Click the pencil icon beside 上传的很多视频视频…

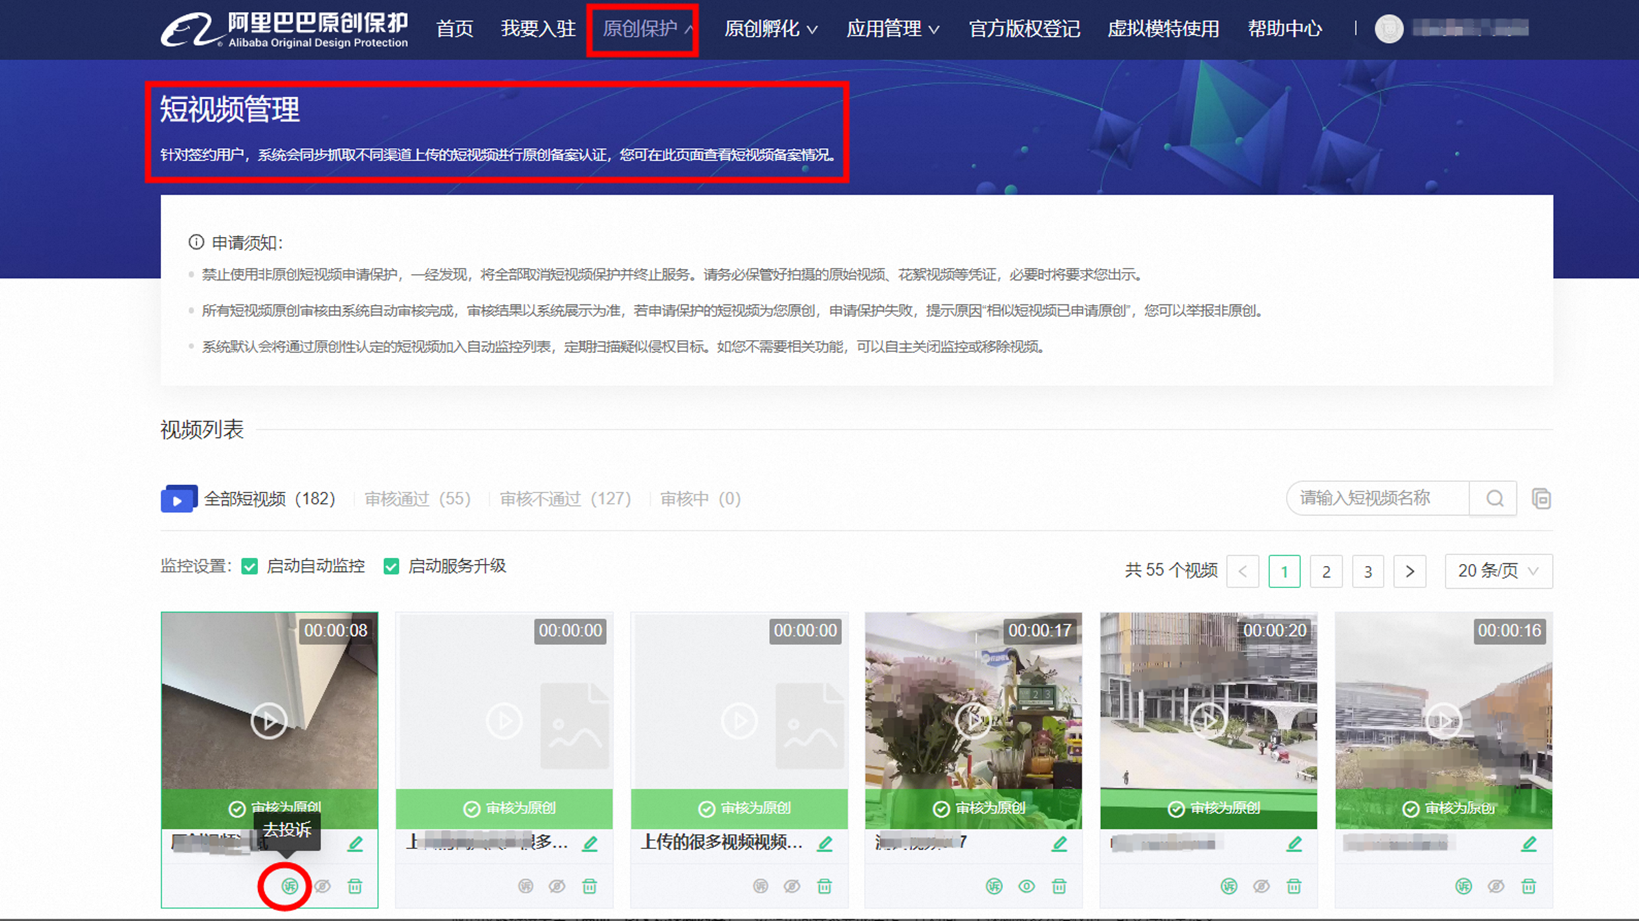click(824, 843)
